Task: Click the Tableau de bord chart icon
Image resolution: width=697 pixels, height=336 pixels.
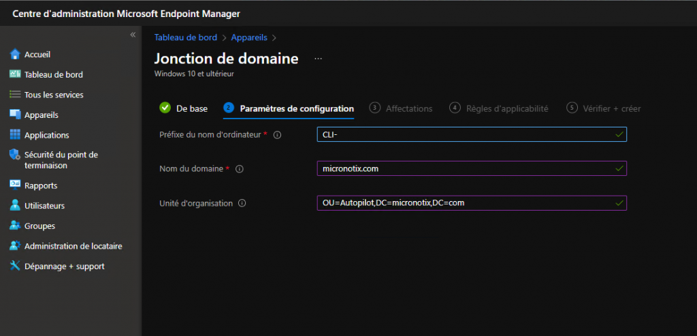Action: (x=15, y=74)
